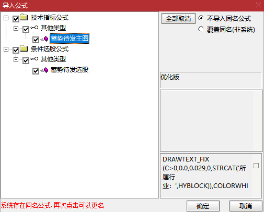Click the 优化版 description field
The image size is (264, 212).
click(211, 80)
